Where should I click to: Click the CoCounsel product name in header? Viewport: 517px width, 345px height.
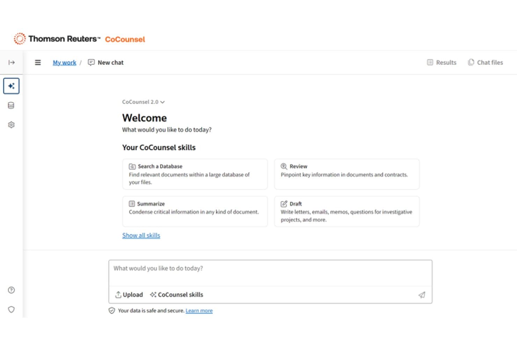(125, 39)
